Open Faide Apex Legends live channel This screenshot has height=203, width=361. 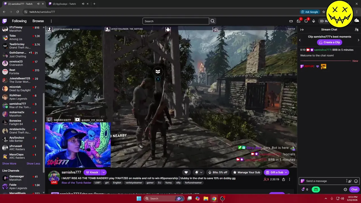22,186
